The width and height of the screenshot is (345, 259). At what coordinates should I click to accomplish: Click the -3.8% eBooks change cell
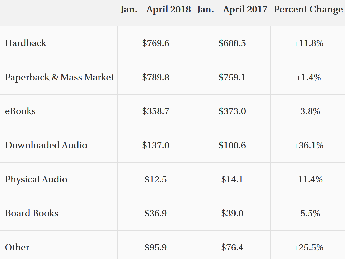pyautogui.click(x=308, y=111)
